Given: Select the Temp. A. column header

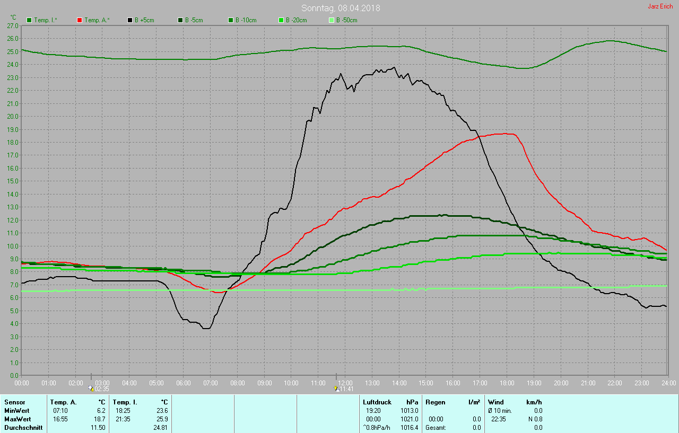Looking at the screenshot, I should tap(63, 402).
